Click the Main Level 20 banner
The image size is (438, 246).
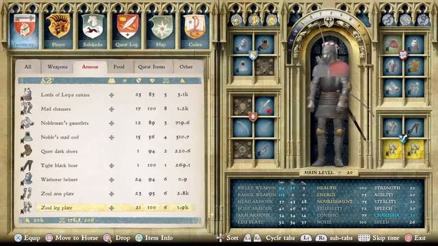(328, 173)
